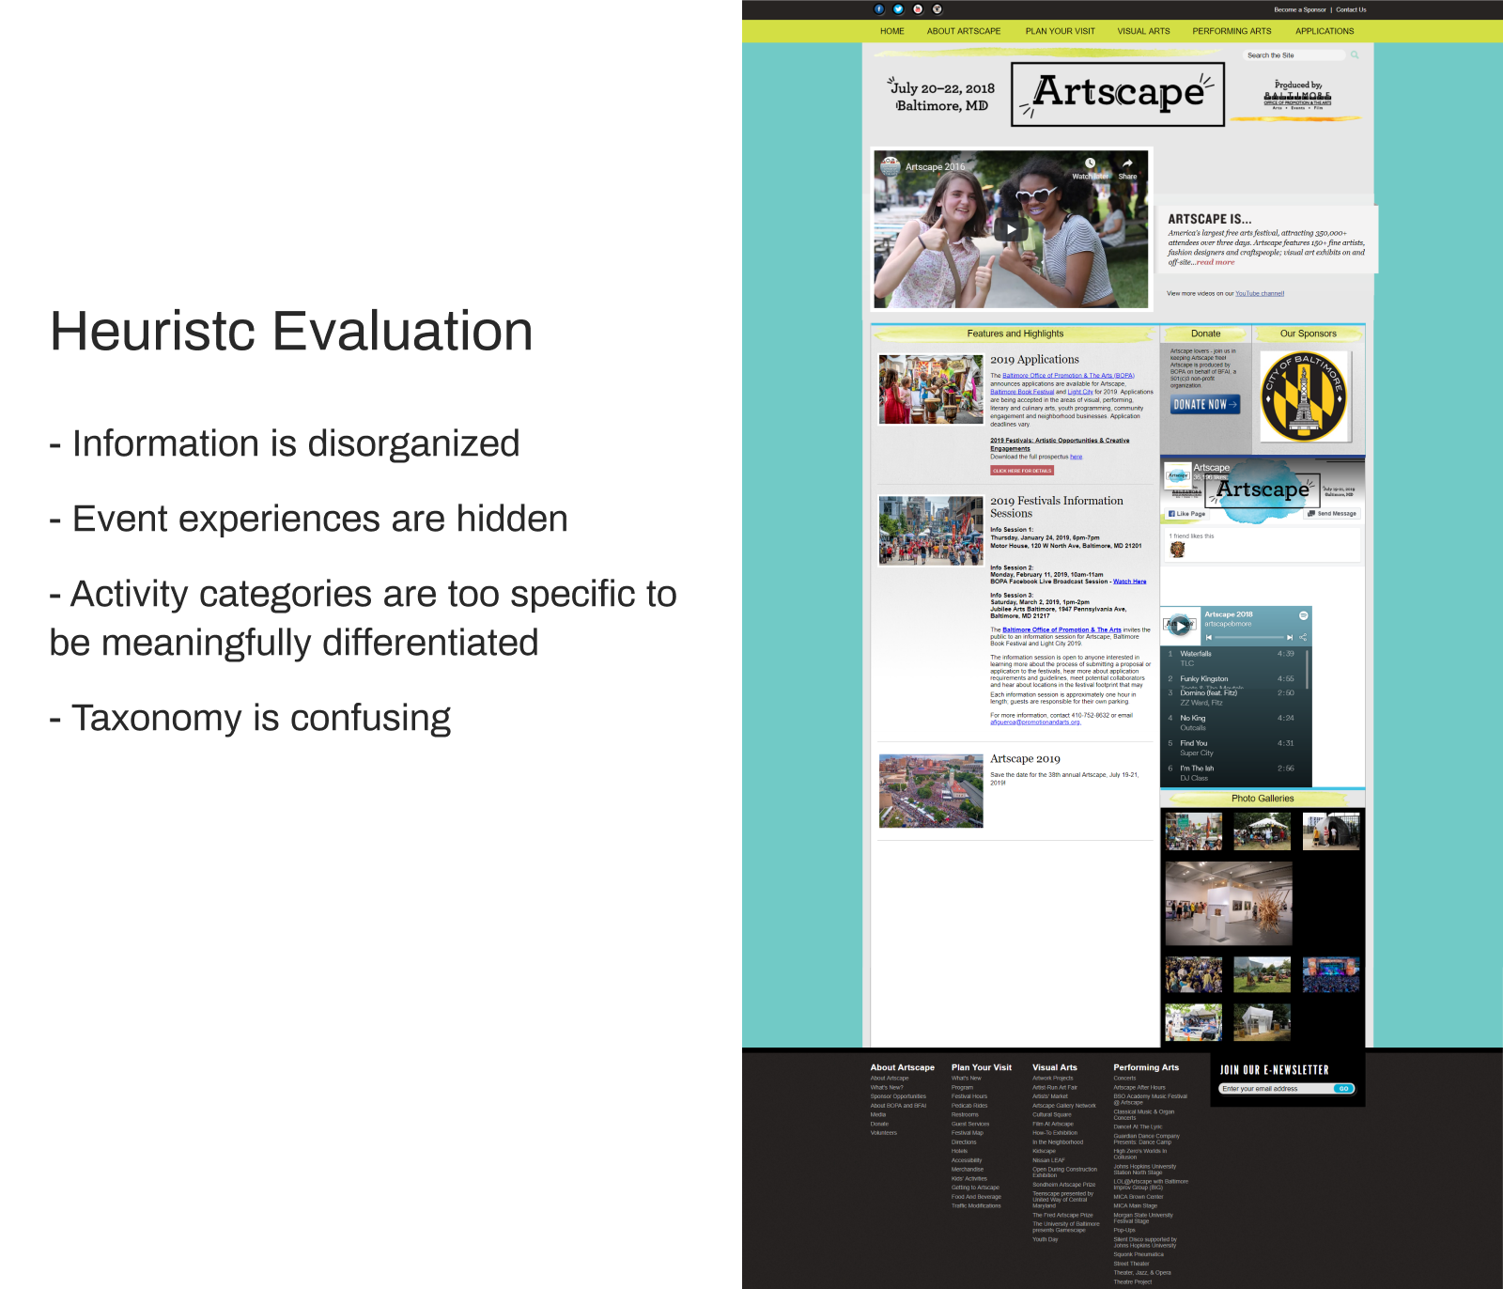Click the Spotify playlist scrollbar
The image size is (1503, 1289).
(1307, 668)
